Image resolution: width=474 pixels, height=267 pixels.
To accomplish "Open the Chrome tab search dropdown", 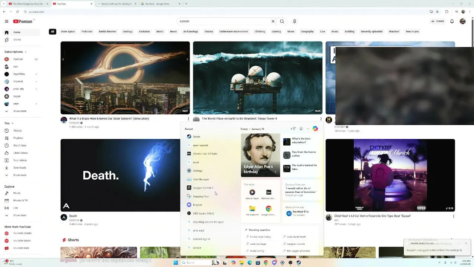I will [x=3, y=4].
